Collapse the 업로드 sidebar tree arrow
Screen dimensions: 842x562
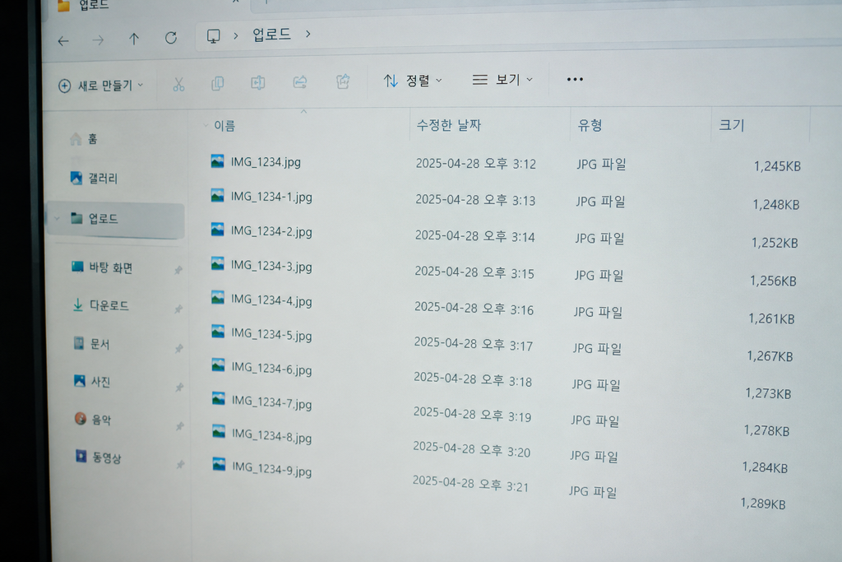57,218
